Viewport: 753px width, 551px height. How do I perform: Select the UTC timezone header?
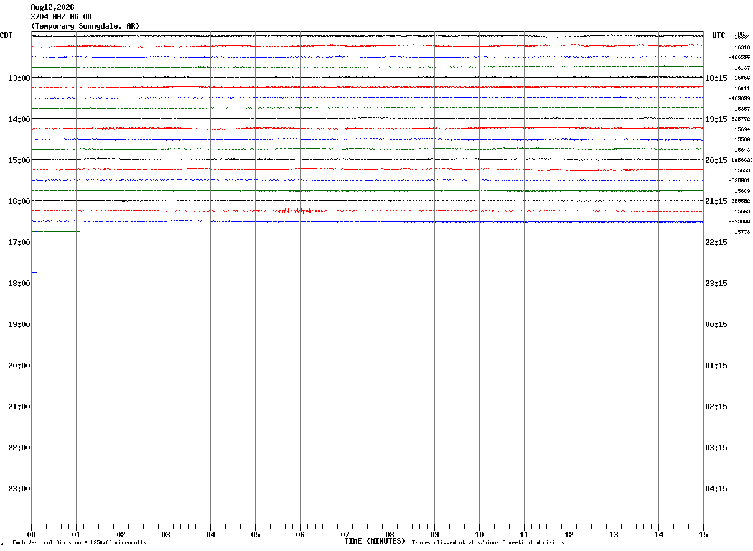pos(719,35)
